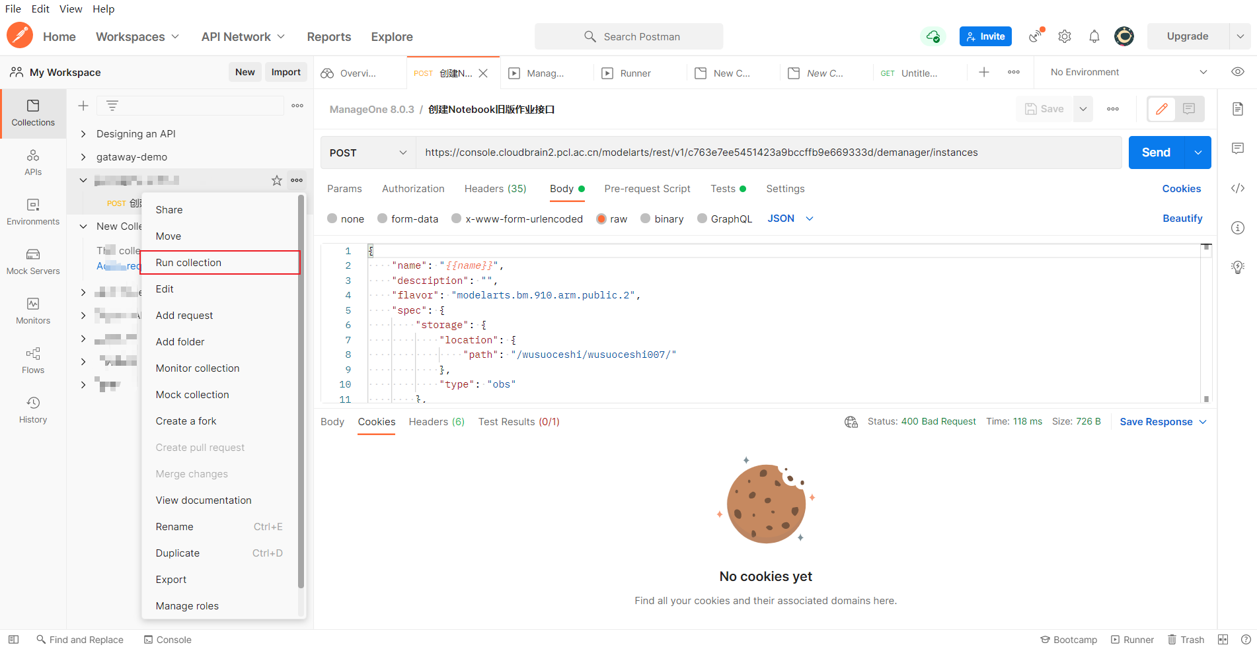Open the No Environment dropdown

(x=1129, y=72)
